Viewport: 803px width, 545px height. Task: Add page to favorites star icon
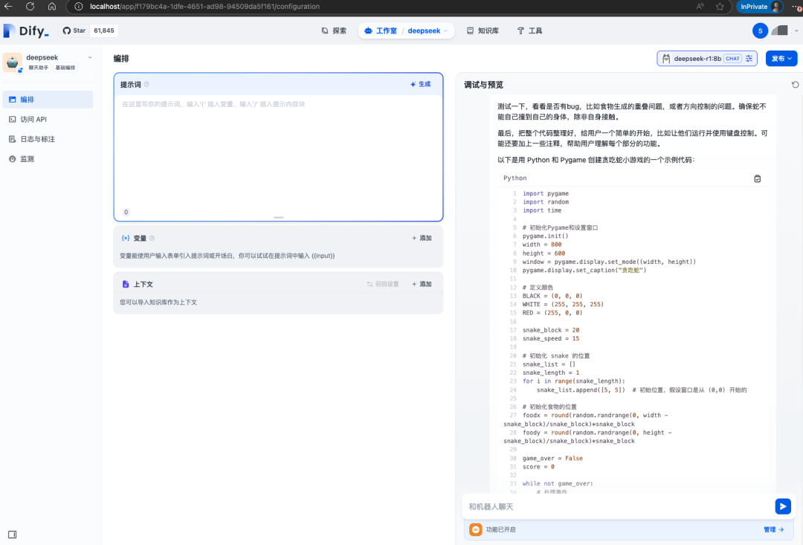coord(720,7)
